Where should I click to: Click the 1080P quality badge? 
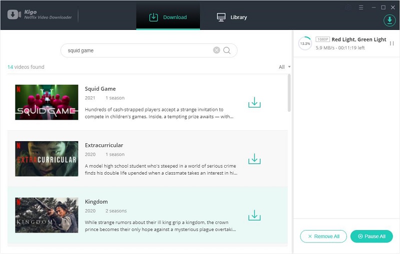(x=322, y=39)
